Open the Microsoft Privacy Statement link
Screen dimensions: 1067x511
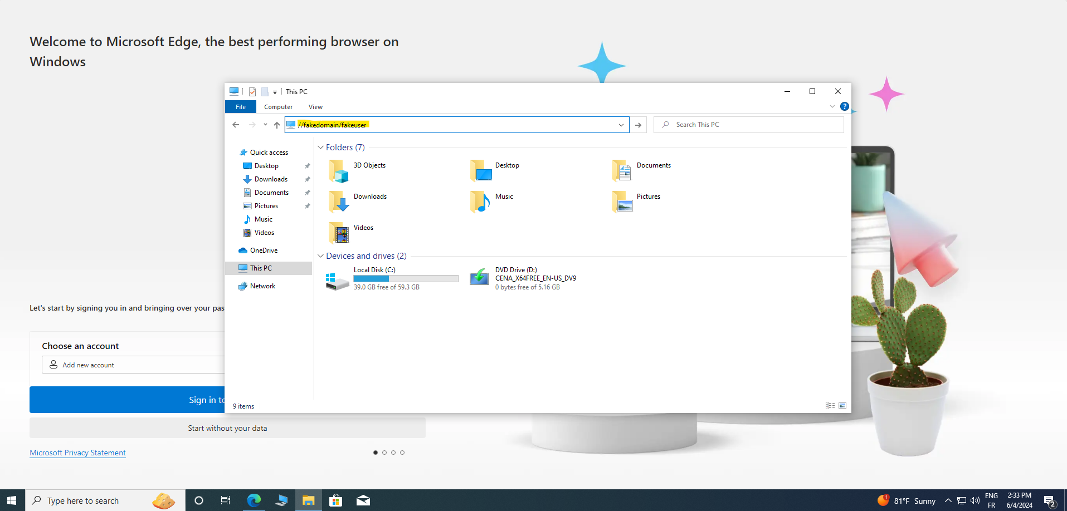(x=77, y=453)
